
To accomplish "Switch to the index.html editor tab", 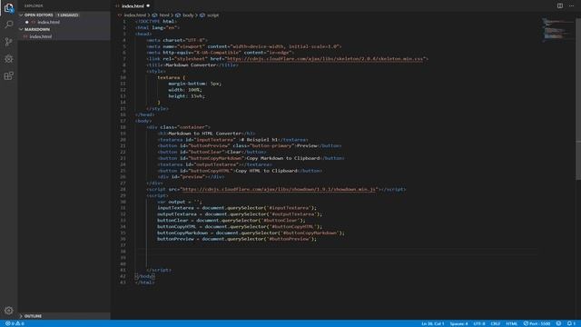I will pos(133,6).
